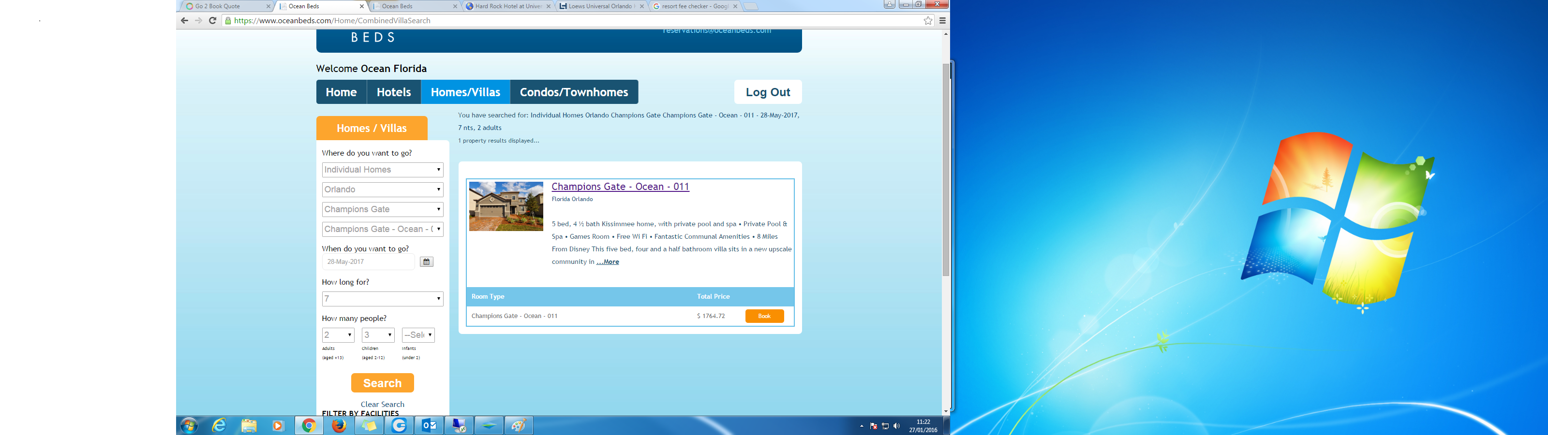Change the Children count dropdown
Image resolution: width=1548 pixels, height=435 pixels.
(x=378, y=335)
